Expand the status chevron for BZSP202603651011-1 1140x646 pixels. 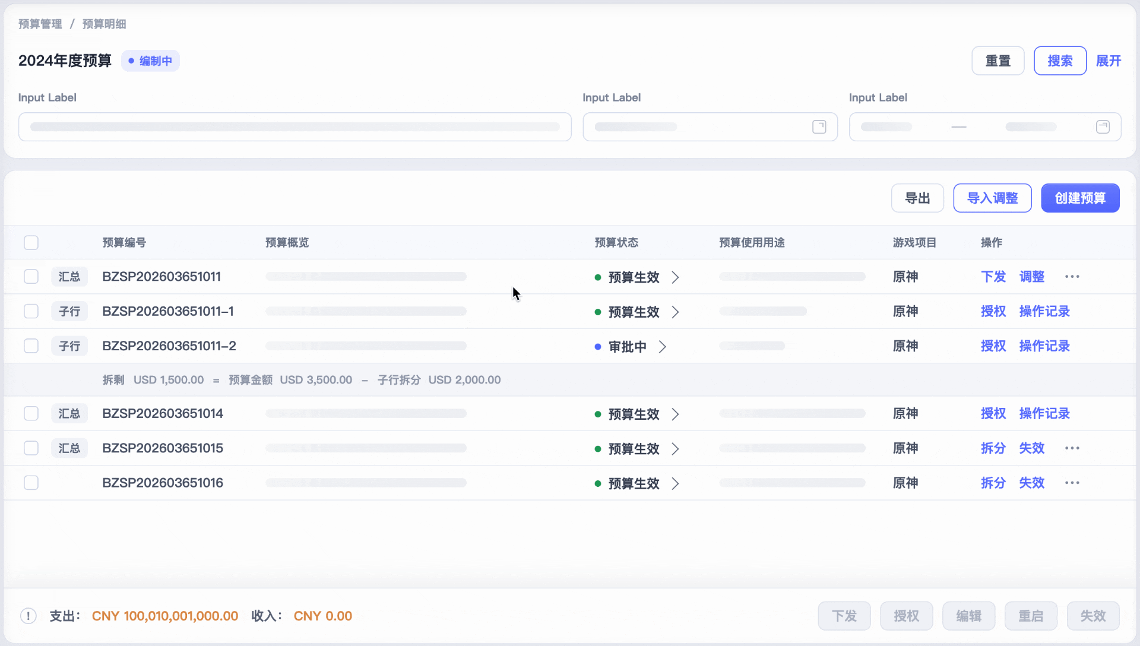click(675, 312)
